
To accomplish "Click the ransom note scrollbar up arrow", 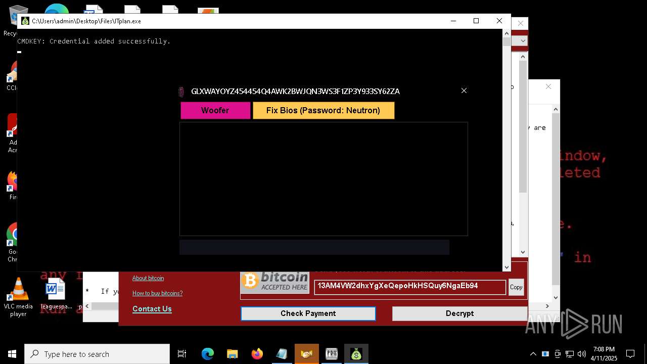I will (x=556, y=109).
